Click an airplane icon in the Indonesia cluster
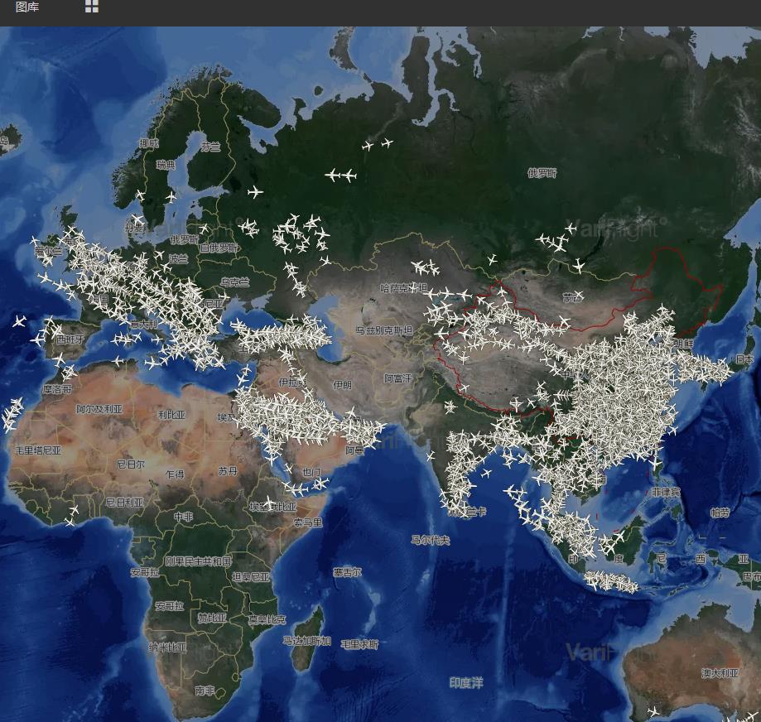Screen dimensions: 761x722 [x=604, y=580]
